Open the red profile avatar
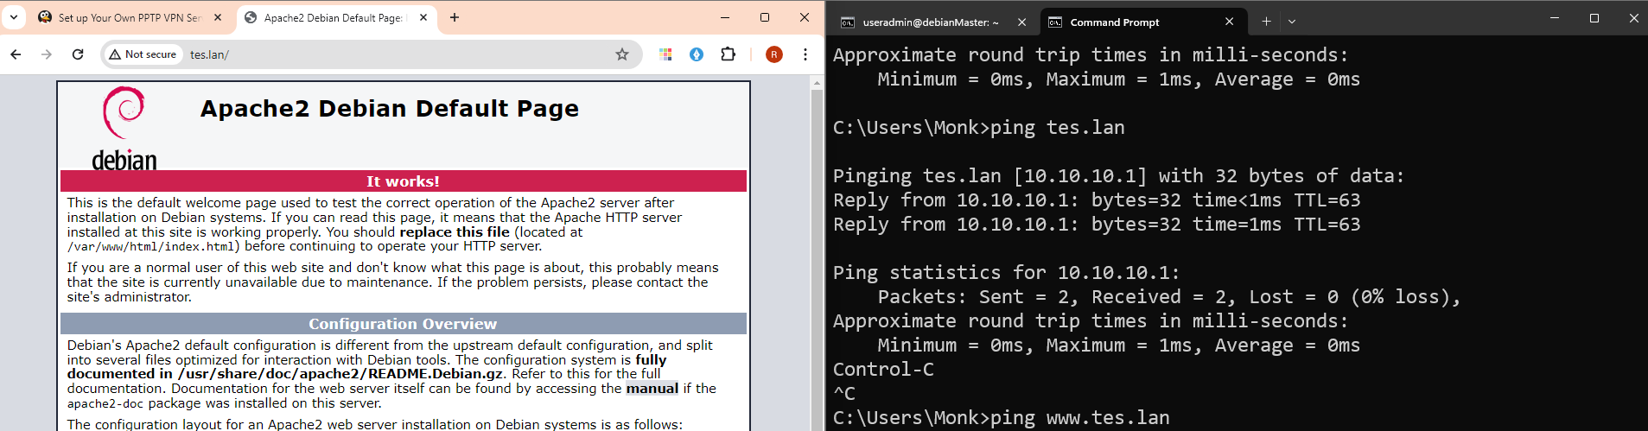Image resolution: width=1648 pixels, height=431 pixels. pos(774,54)
